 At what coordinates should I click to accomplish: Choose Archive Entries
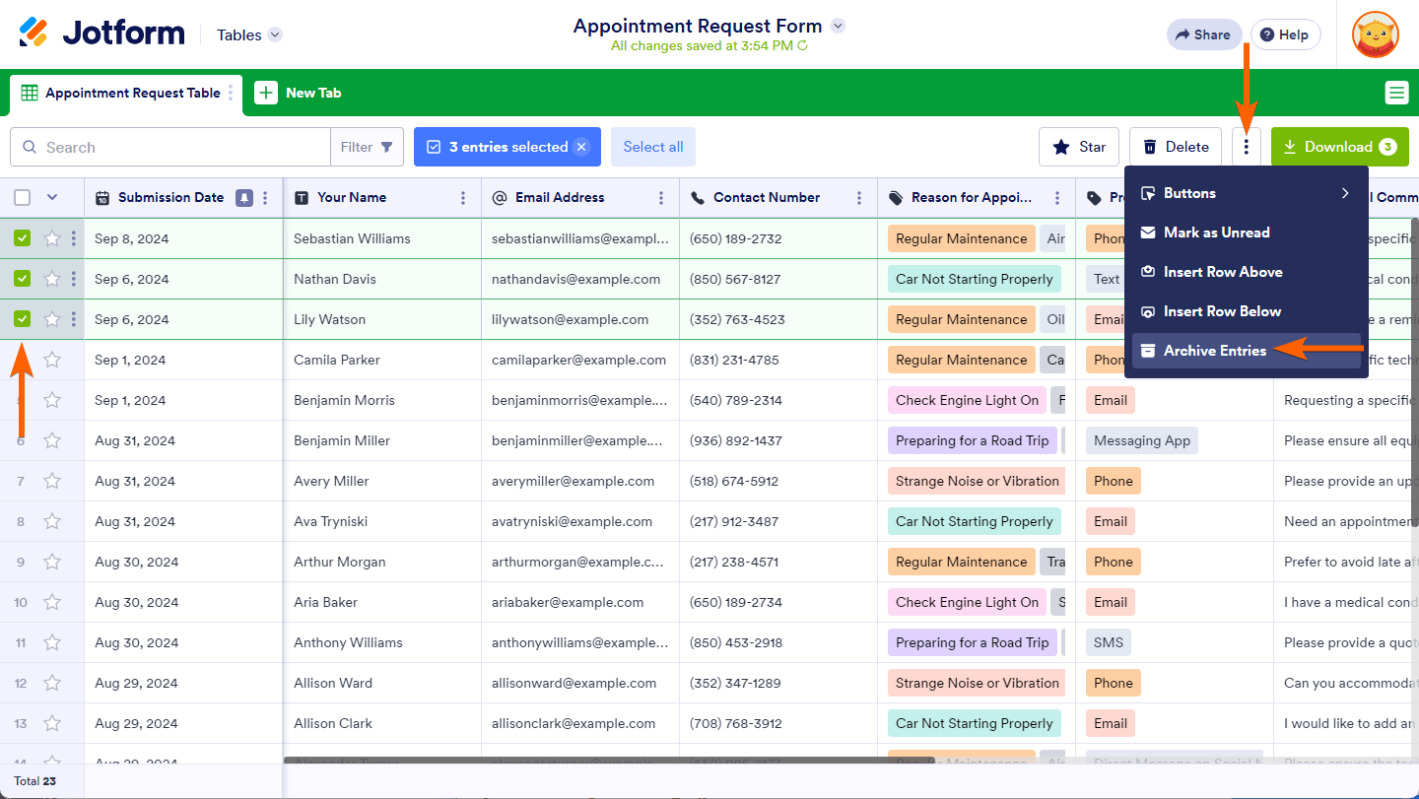point(1247,351)
